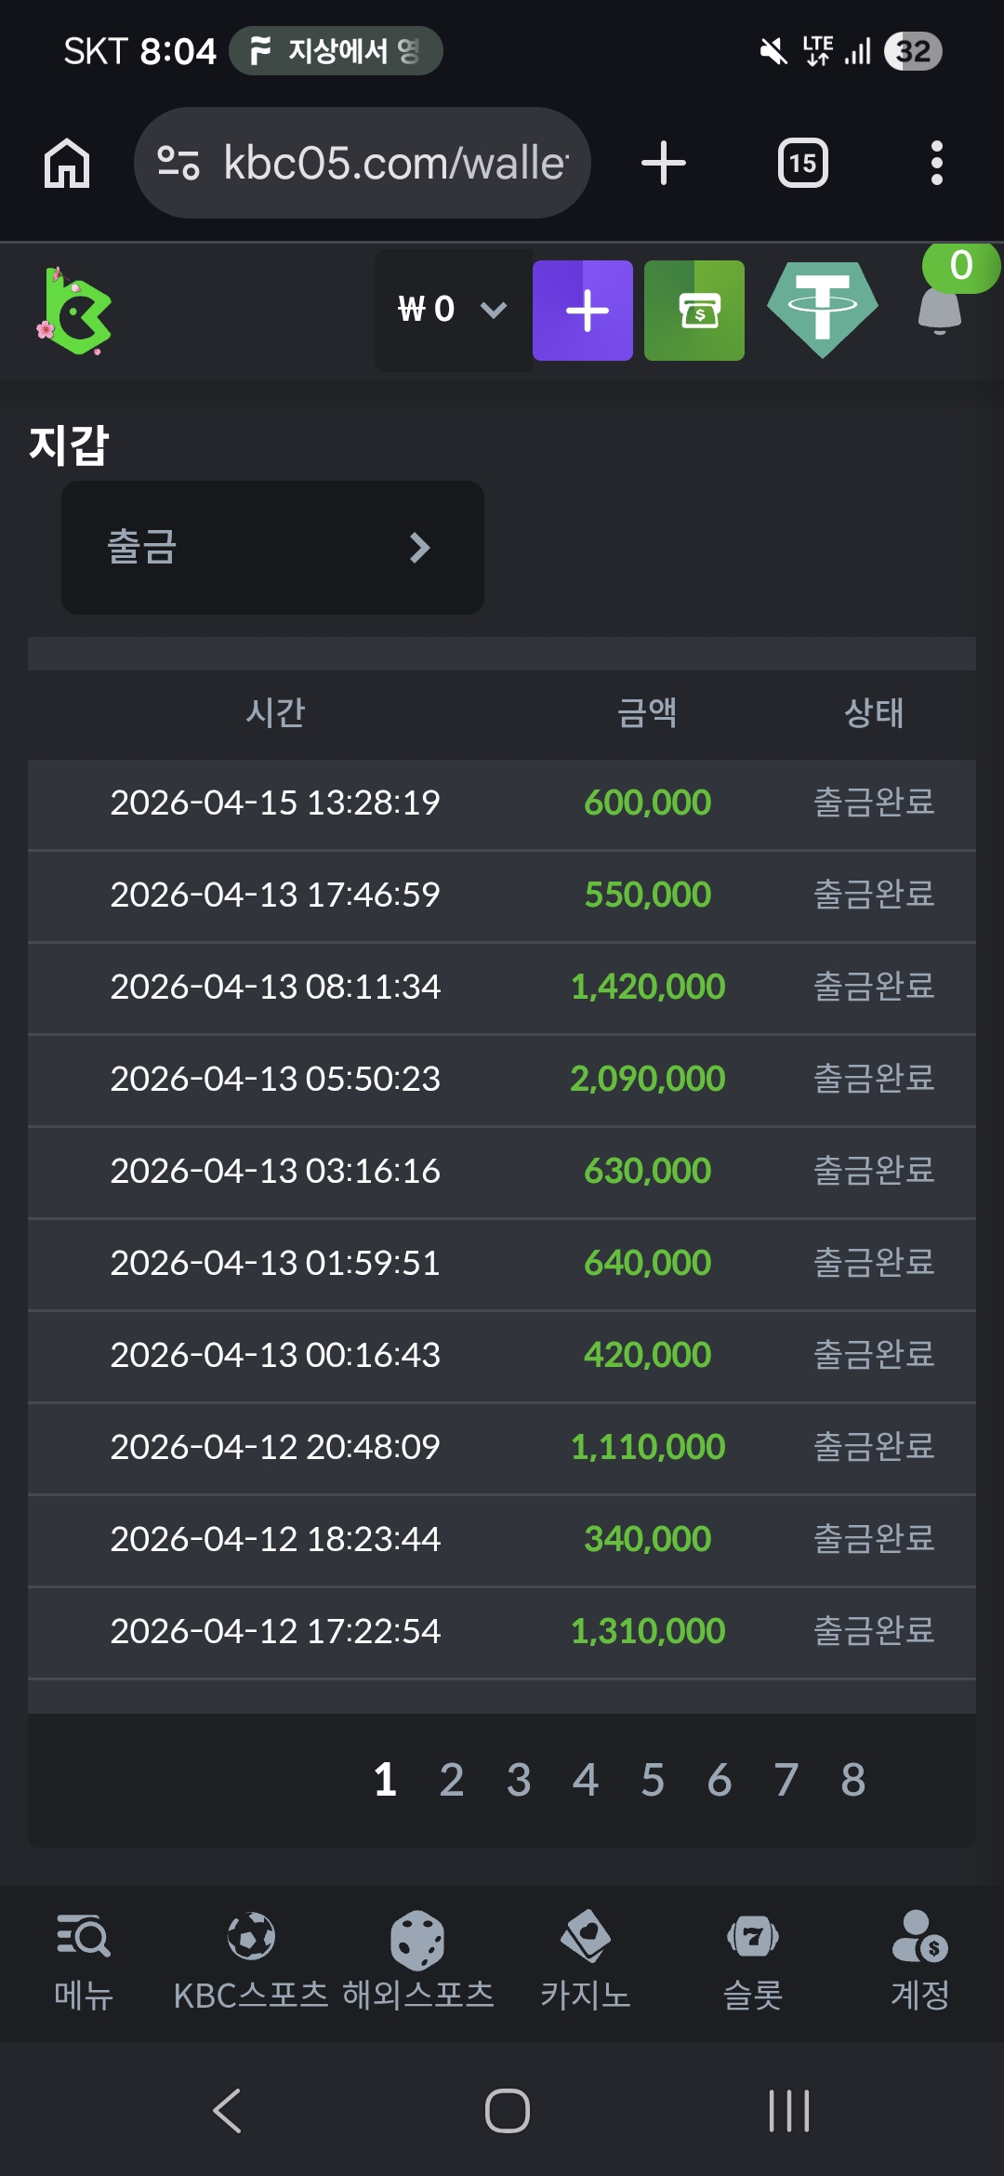Tap the KBC site logo
1004x2176 pixels.
tap(74, 312)
